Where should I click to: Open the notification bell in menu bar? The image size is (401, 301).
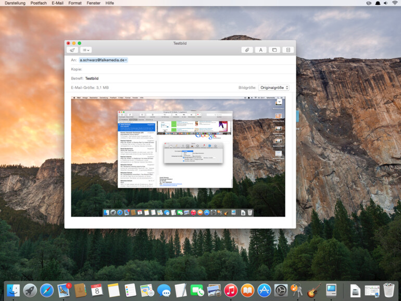[378, 3]
